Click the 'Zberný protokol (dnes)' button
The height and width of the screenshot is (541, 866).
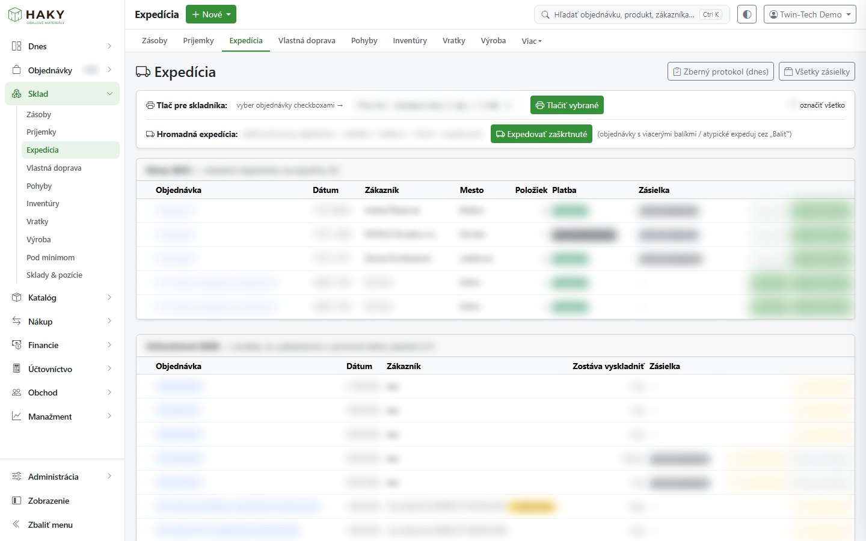[720, 72]
